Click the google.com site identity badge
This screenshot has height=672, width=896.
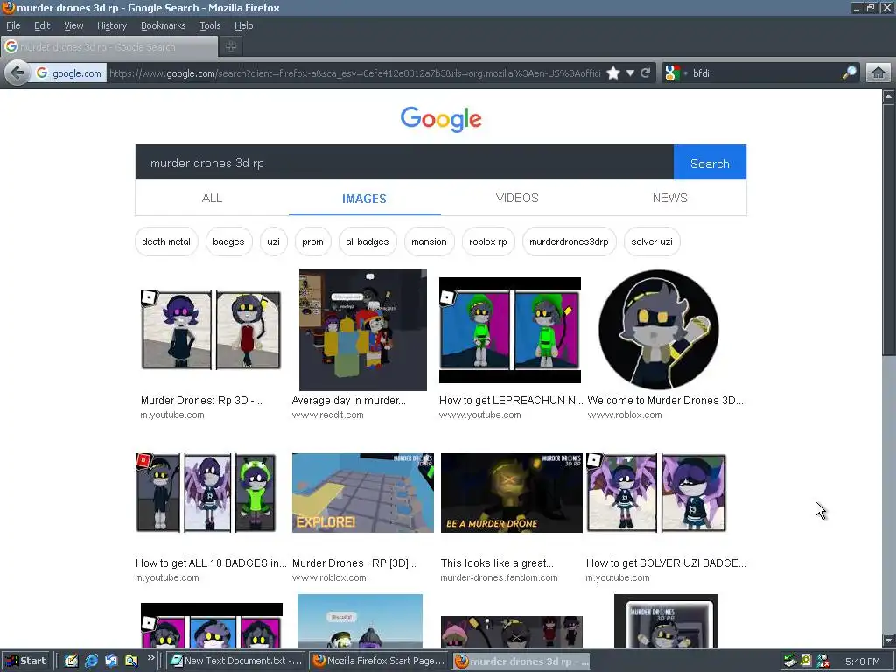[x=69, y=73]
